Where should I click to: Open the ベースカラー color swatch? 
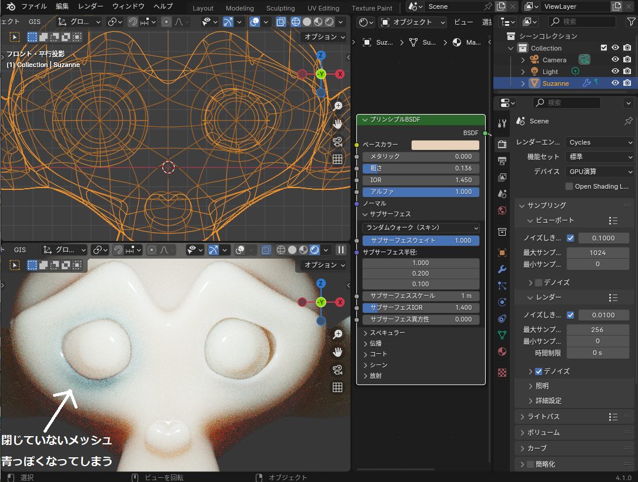[445, 144]
